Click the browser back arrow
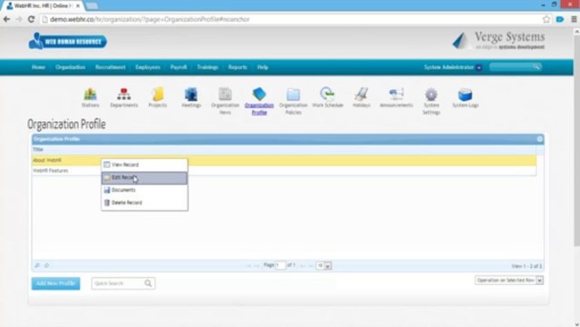The width and height of the screenshot is (580, 327). [6, 19]
